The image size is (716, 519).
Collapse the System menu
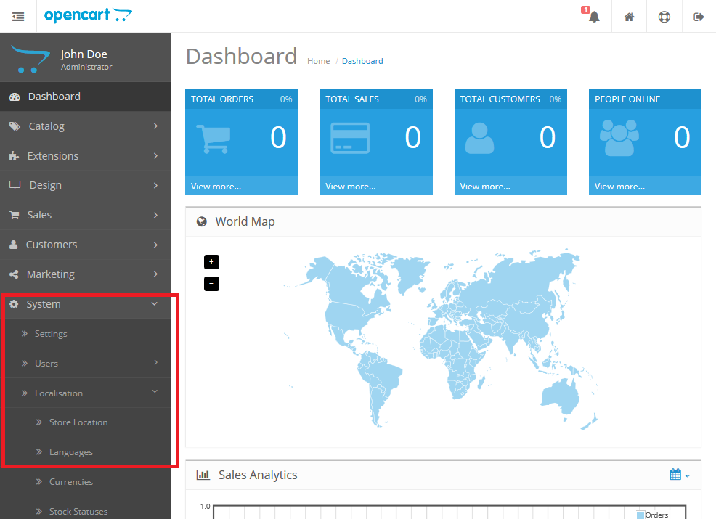pyautogui.click(x=86, y=304)
